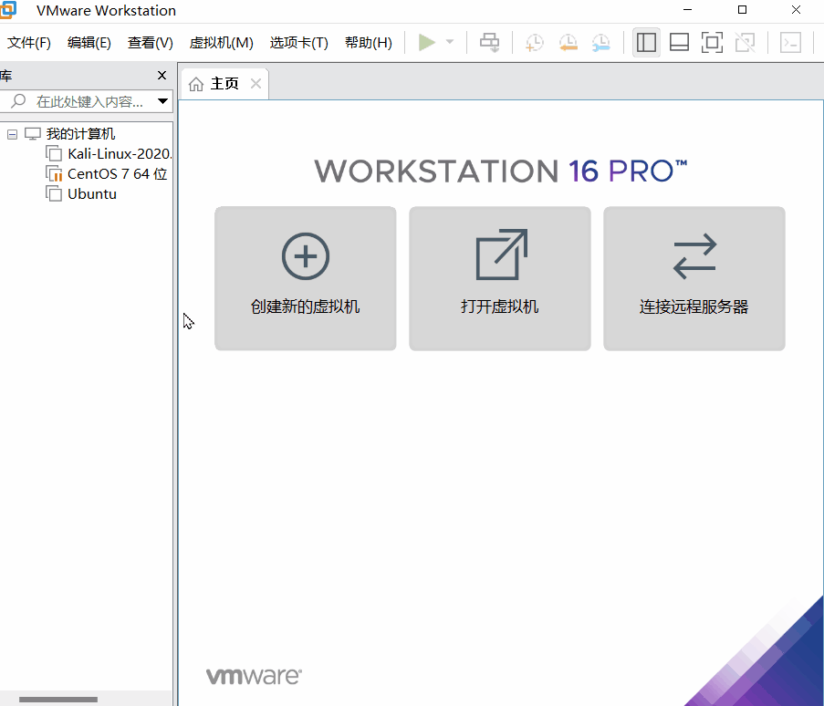The width and height of the screenshot is (824, 706).
Task: Select 我的计算机 in the library
Action: (x=80, y=134)
